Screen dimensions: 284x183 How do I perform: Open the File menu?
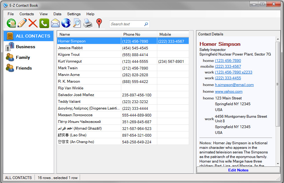(x=10, y=14)
